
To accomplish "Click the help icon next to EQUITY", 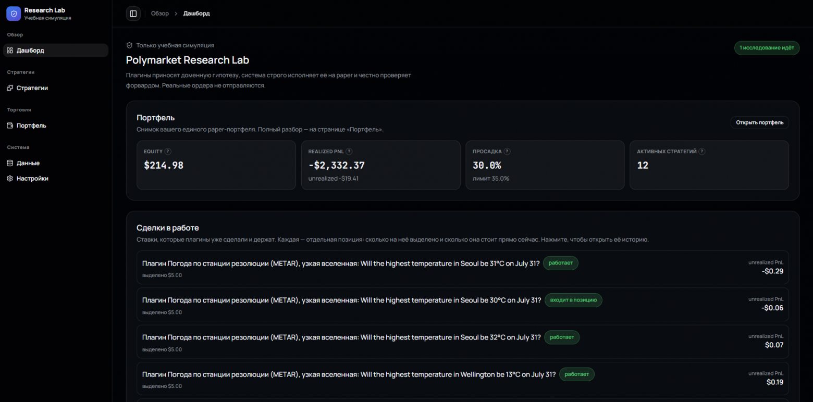I will (168, 152).
